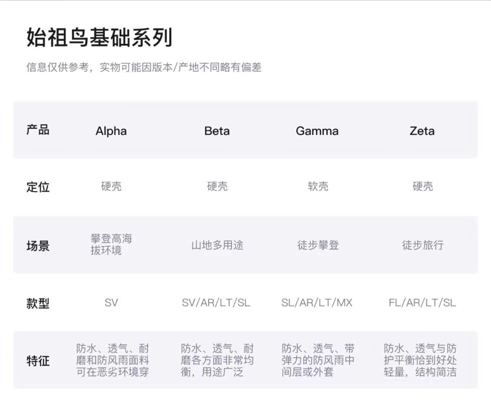Select the 软壳 cell under Gamma
Viewport: 491px width, 414px height.
pos(318,186)
